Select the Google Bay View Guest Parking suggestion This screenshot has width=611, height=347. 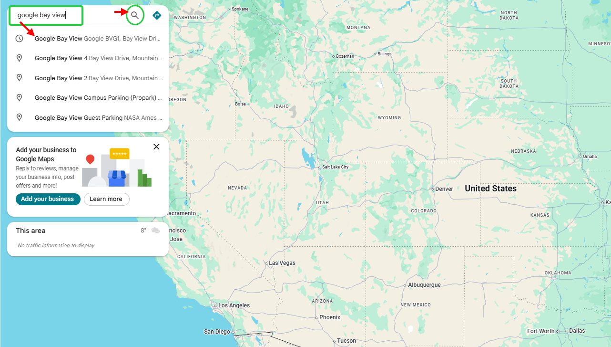tap(95, 117)
